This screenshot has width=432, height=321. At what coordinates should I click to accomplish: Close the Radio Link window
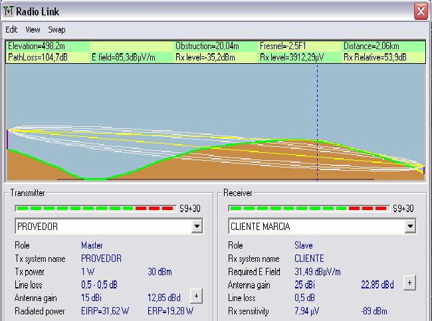pyautogui.click(x=421, y=11)
